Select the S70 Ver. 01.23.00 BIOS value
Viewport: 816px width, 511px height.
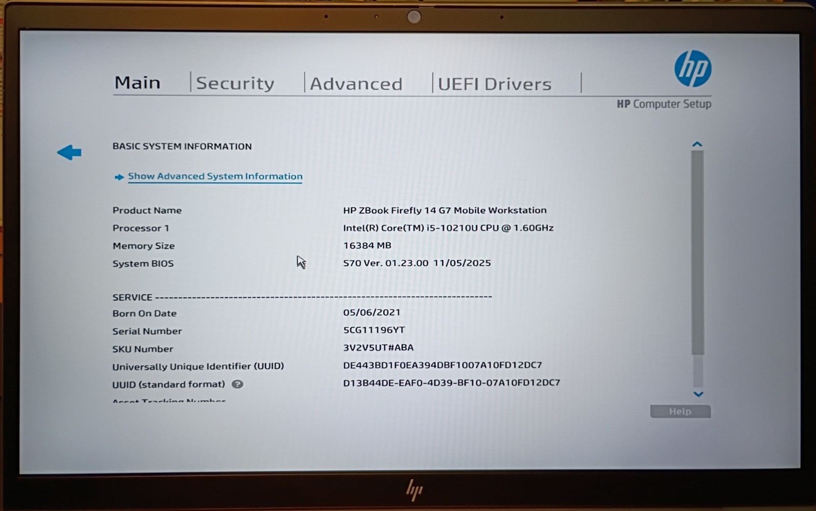point(417,263)
